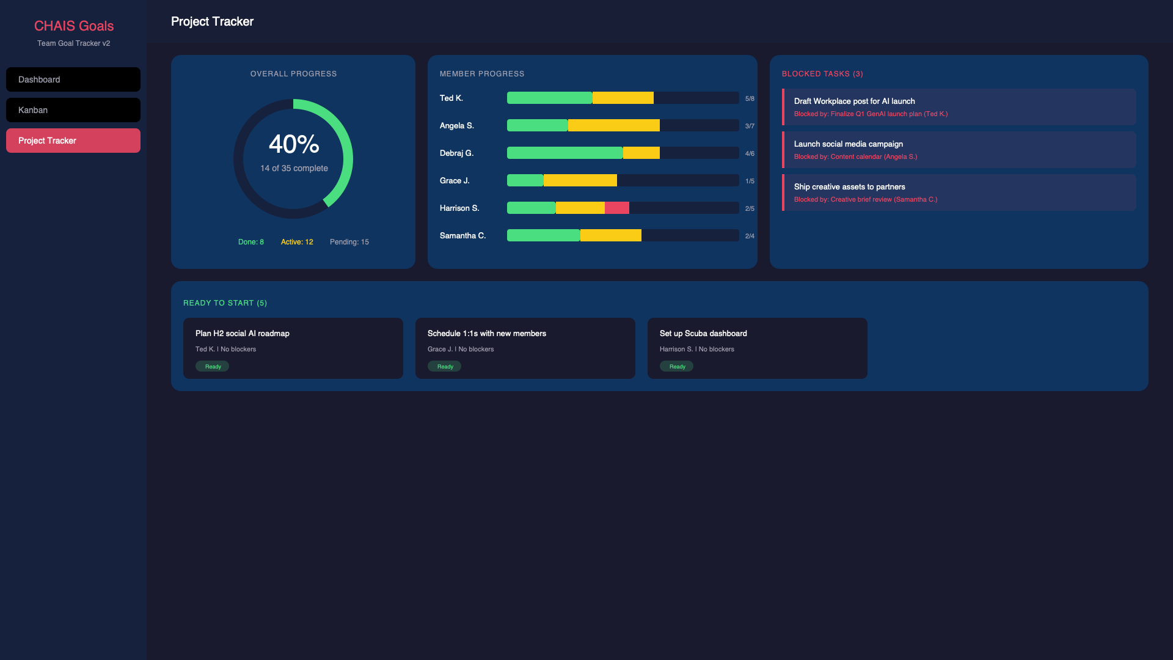The image size is (1173, 660).
Task: Select Samantha C. member name
Action: 462,236
